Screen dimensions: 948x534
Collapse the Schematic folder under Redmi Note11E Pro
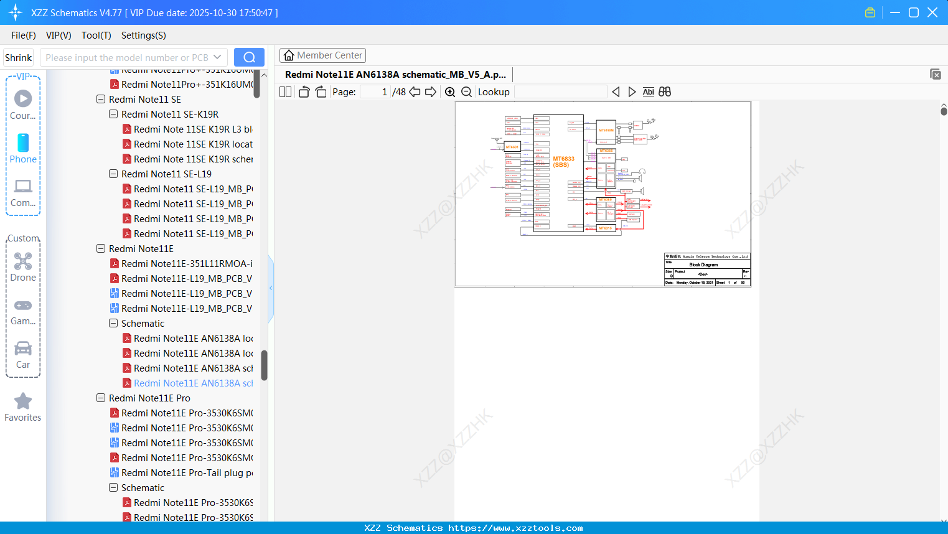pos(113,487)
